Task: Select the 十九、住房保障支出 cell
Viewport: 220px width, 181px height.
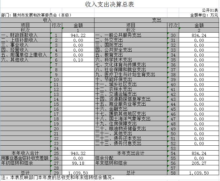Action: pyautogui.click(x=130, y=124)
